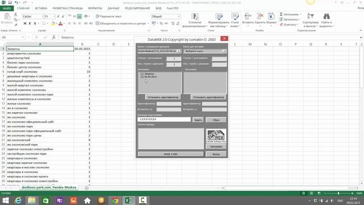The height and width of the screenshot is (205, 364).
Task: Click the text orientation icon
Action: 86,17
